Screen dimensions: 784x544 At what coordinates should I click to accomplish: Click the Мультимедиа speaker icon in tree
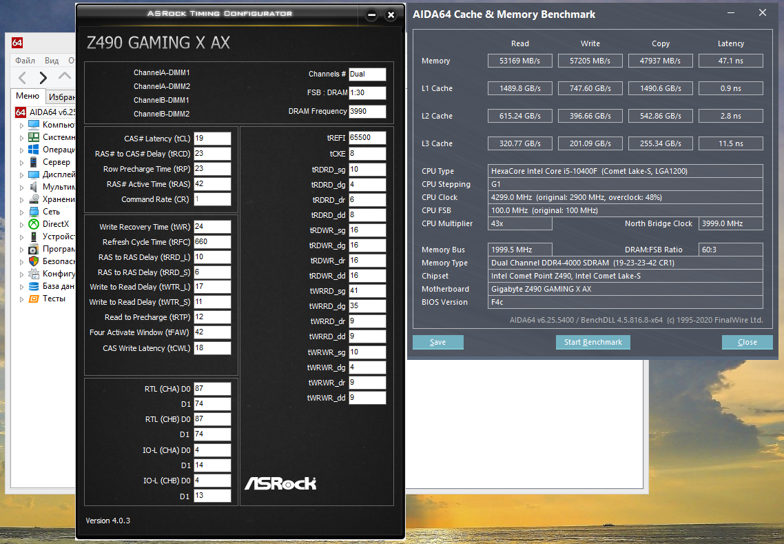click(x=34, y=187)
